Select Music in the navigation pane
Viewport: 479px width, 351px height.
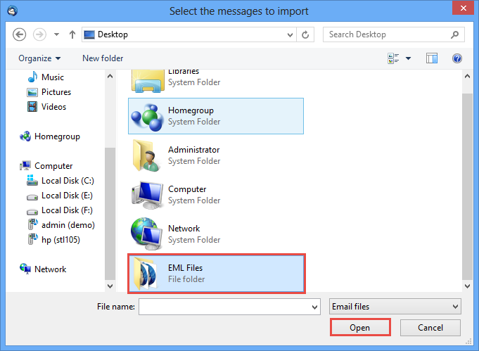pyautogui.click(x=53, y=77)
